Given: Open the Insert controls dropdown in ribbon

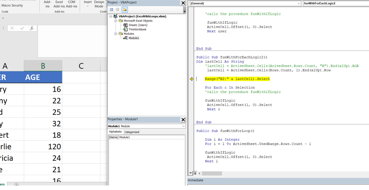Looking at the screenshot, I should (88, 4).
